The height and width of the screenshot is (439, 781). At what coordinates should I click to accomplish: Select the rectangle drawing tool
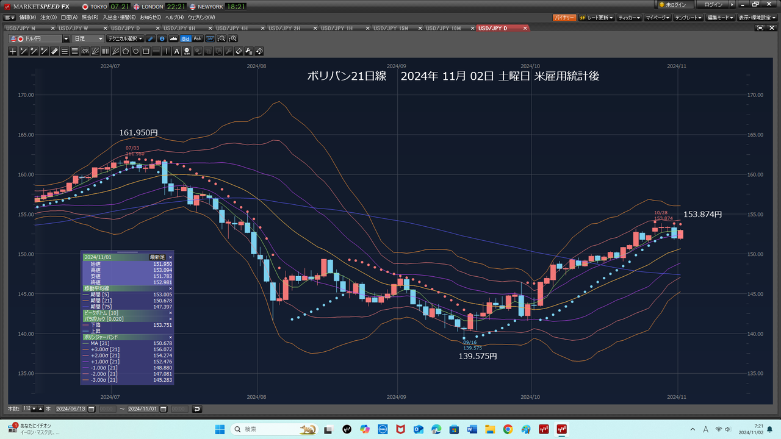pyautogui.click(x=146, y=51)
